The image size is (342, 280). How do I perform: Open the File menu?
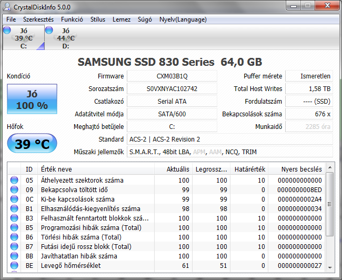coord(11,19)
